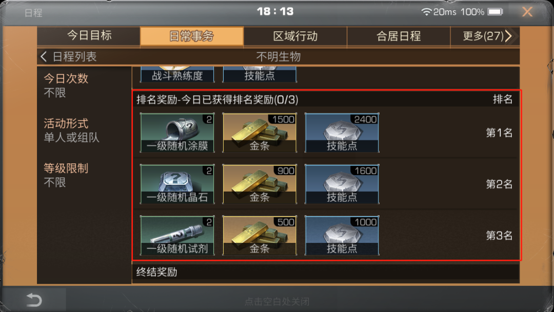Screen dimensions: 554x312
Task: Open the 2400 技能点 reward icon
Action: tap(342, 133)
